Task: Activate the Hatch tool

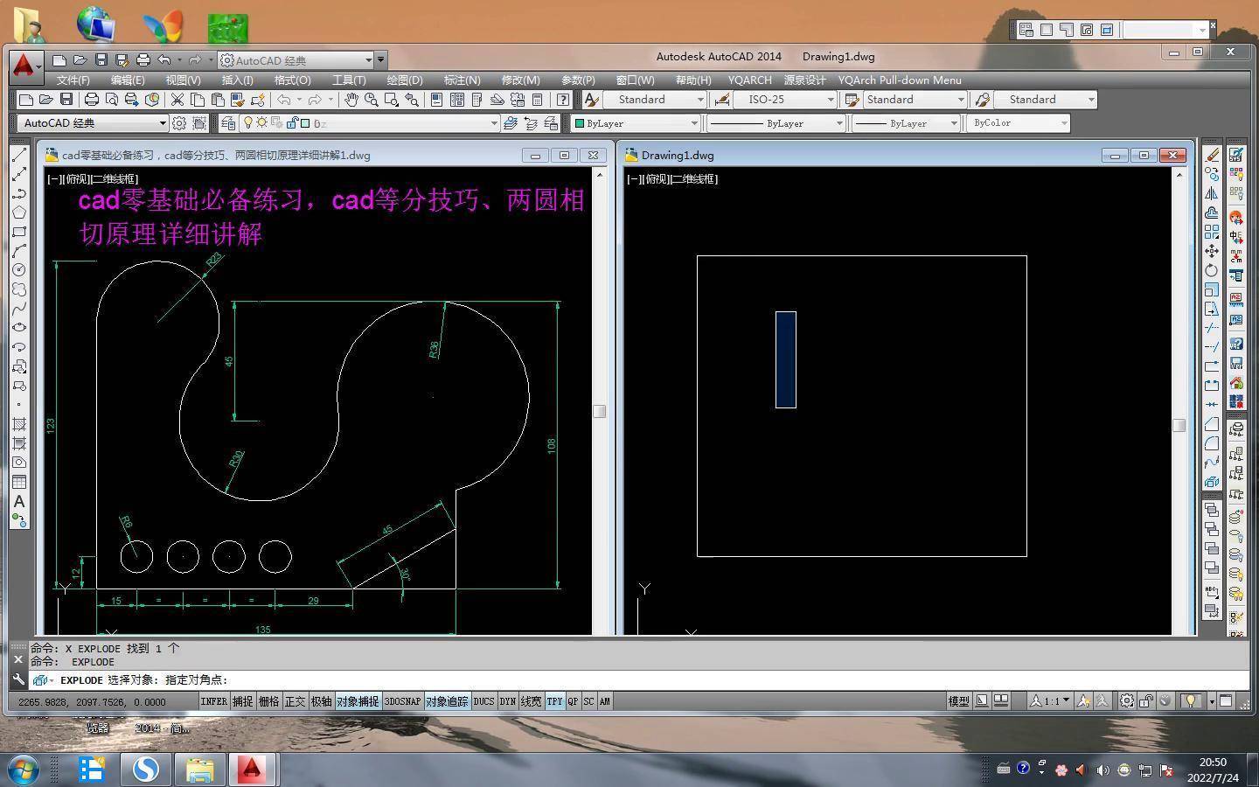Action: coord(18,424)
